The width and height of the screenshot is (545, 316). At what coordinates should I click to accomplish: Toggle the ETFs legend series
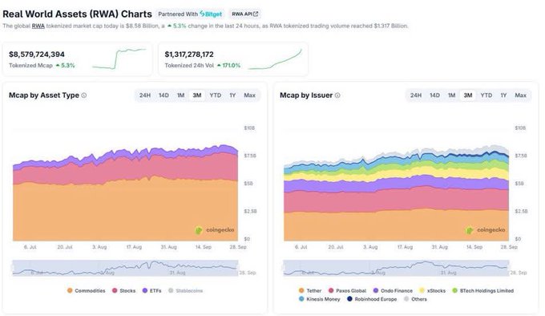point(152,290)
